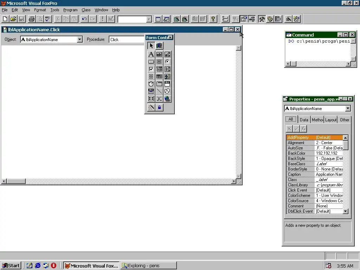Click the View Classes books icon
This screenshot has width=360, height=270.
(159, 45)
